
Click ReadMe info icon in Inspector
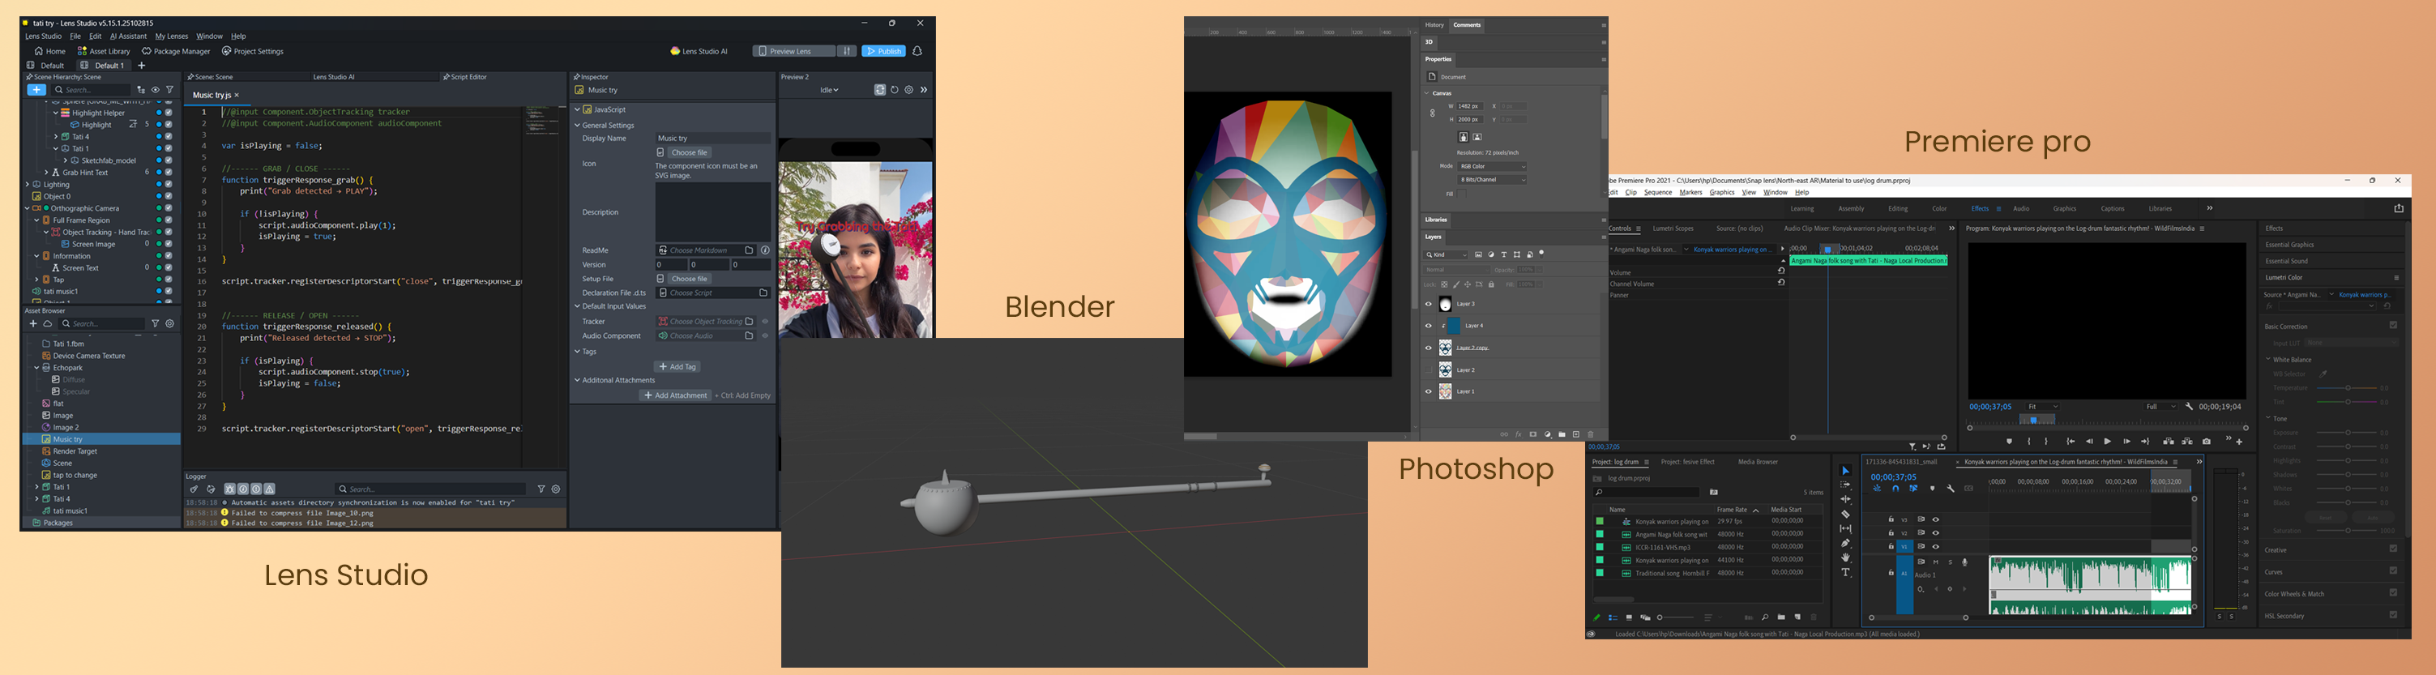[765, 250]
